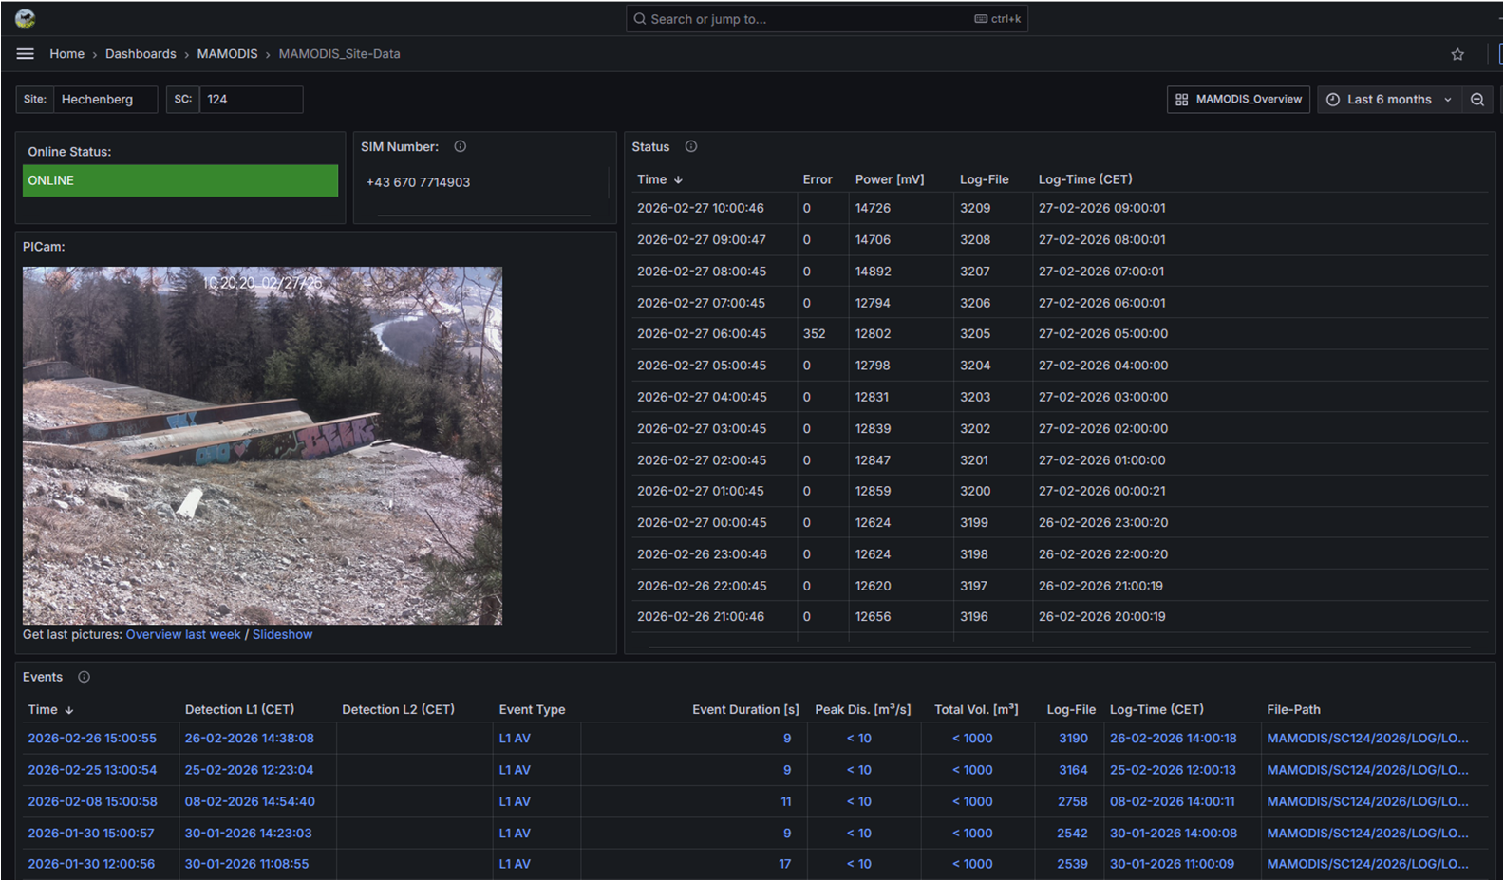The width and height of the screenshot is (1504, 881).
Task: Star this dashboard as favorite
Action: (1457, 54)
